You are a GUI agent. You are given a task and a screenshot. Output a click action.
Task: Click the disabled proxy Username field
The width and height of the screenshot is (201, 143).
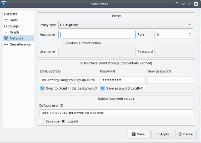(x=97, y=51)
